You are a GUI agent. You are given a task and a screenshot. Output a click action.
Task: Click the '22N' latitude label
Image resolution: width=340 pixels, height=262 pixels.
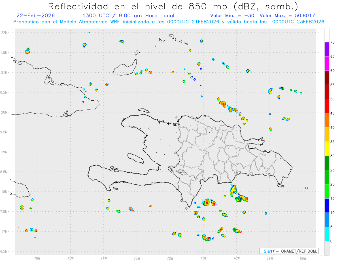click(4, 33)
